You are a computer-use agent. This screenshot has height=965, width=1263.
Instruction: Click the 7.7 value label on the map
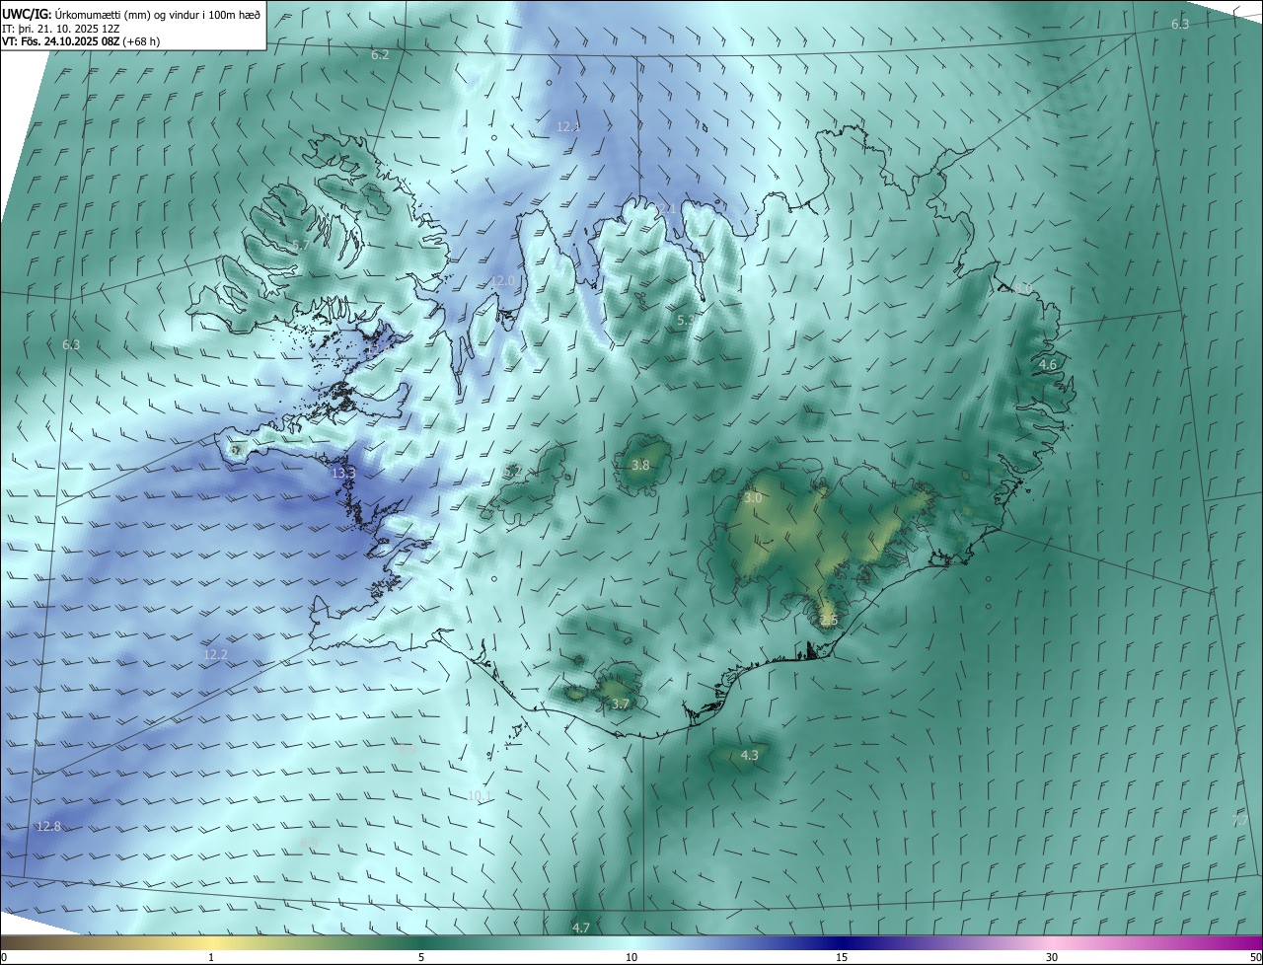tap(1240, 820)
